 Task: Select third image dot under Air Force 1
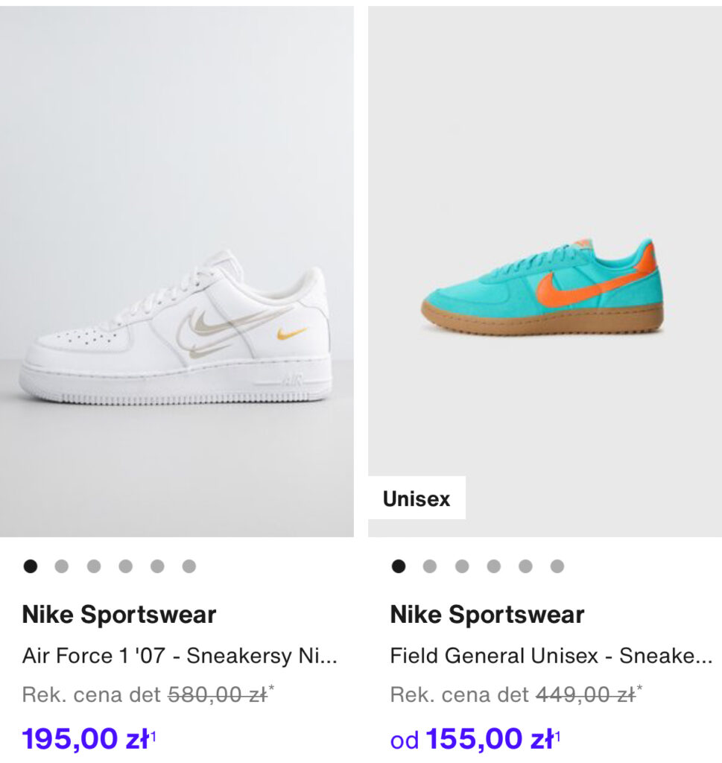(94, 566)
